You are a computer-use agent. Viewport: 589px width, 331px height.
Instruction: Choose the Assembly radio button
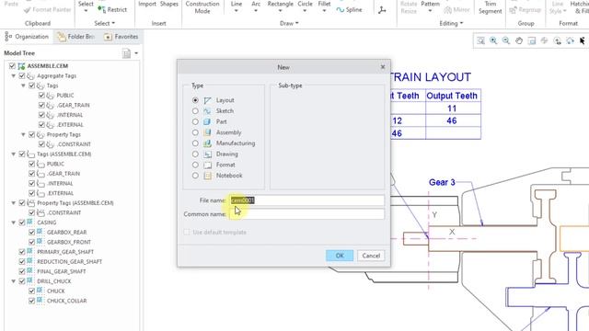195,132
